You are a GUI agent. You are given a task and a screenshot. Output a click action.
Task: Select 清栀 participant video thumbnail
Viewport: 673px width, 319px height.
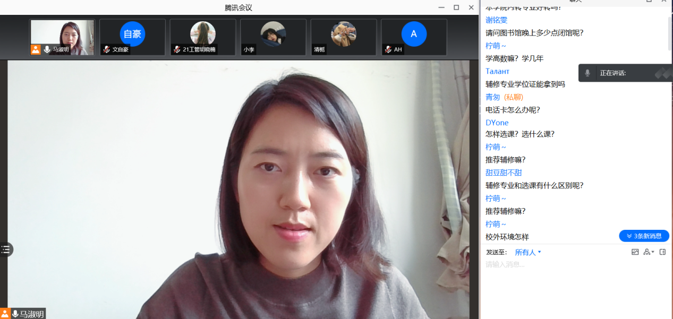(x=343, y=37)
